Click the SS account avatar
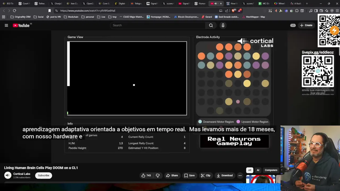340x191 pixels. coord(293,25)
